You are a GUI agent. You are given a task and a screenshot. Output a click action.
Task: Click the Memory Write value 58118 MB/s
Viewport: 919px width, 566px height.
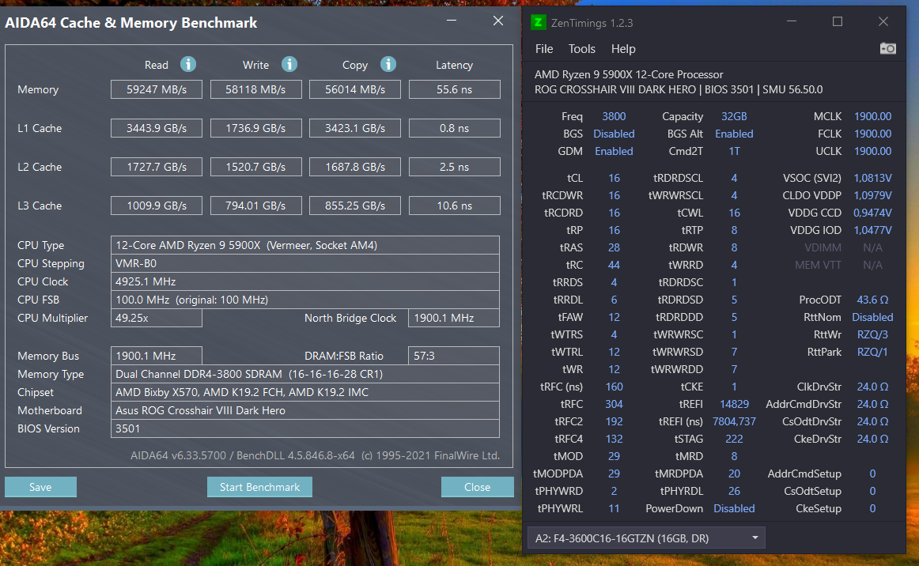coord(255,89)
